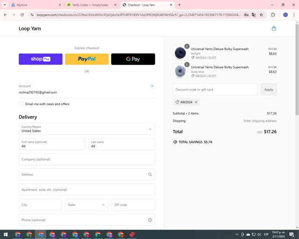Open the Chrome three-dot menu
Viewport: 299px width, 239px height.
pyautogui.click(x=294, y=14)
